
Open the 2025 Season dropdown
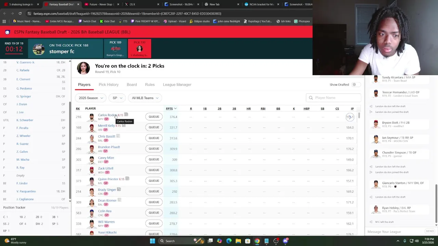click(91, 98)
